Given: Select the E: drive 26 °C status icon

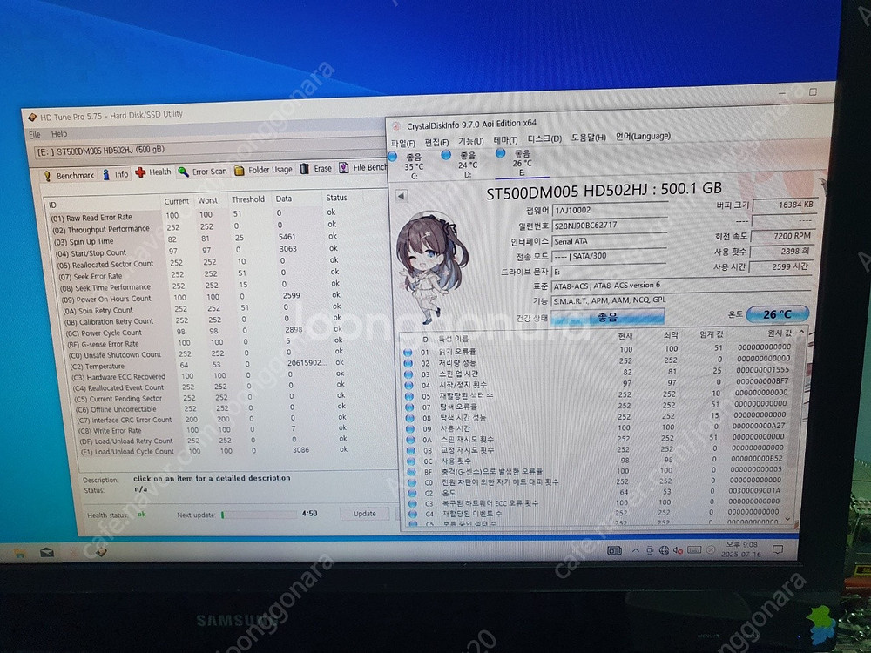Looking at the screenshot, I should pyautogui.click(x=500, y=152).
